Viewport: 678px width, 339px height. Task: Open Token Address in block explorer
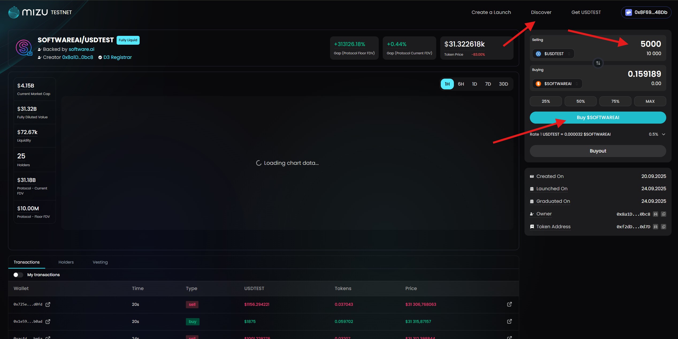tap(656, 227)
